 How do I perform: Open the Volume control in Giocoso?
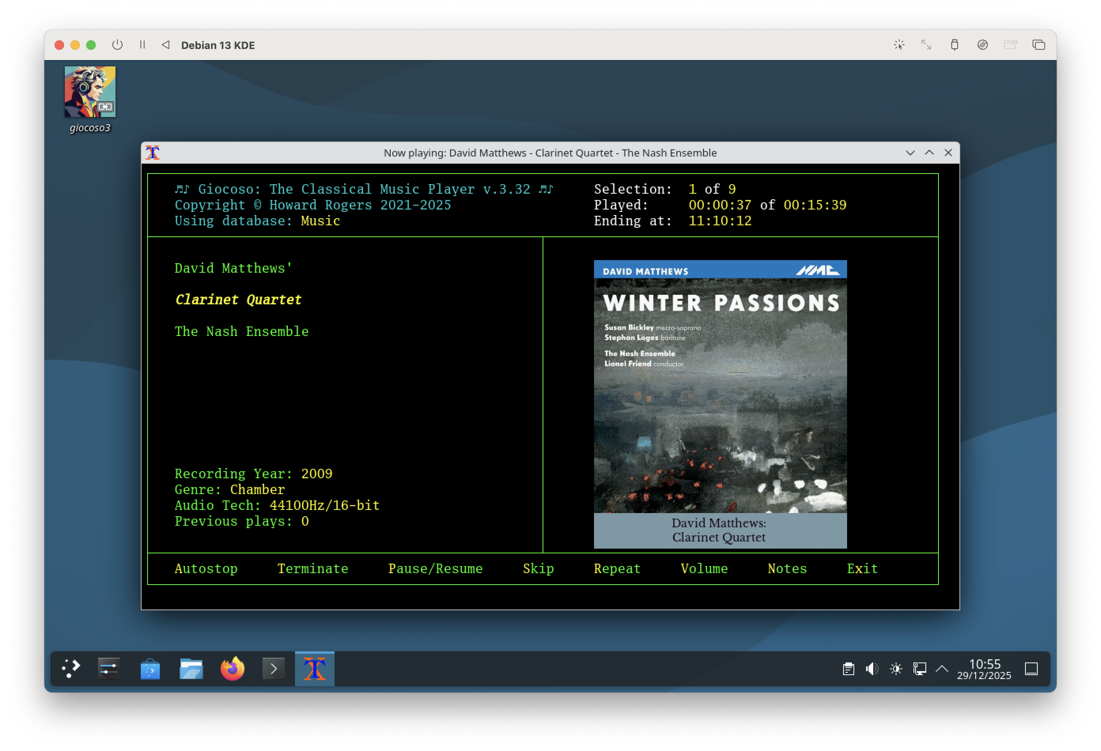[x=704, y=568]
